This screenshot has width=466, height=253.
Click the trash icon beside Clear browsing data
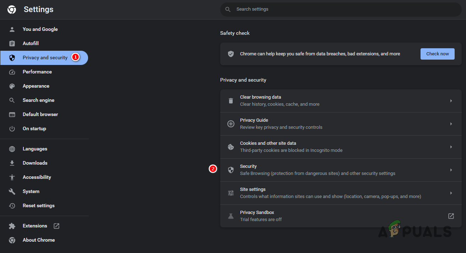point(231,100)
